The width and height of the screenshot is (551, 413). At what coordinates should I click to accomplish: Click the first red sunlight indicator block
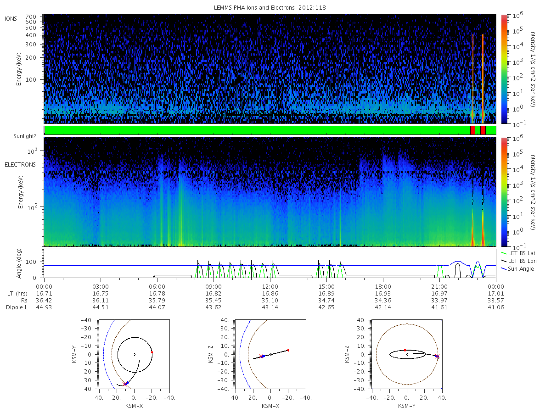[x=472, y=130]
